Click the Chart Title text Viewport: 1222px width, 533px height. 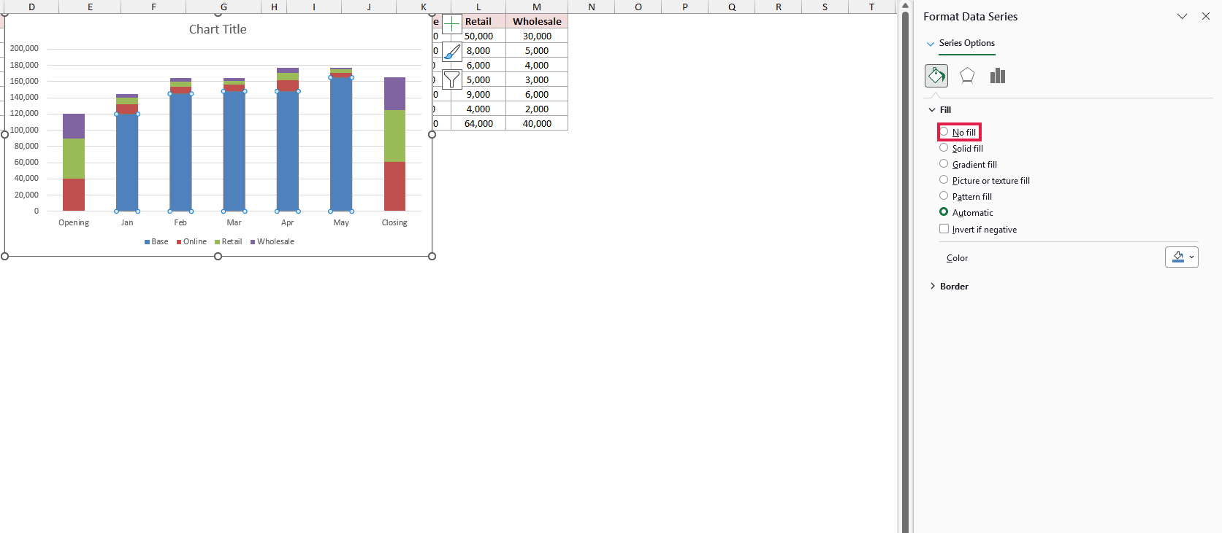point(218,29)
